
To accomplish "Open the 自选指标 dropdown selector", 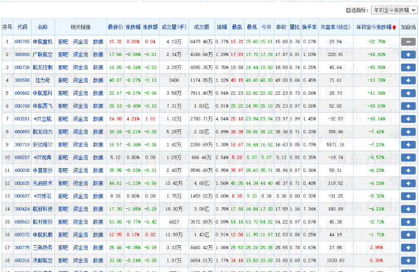I will click(x=394, y=10).
